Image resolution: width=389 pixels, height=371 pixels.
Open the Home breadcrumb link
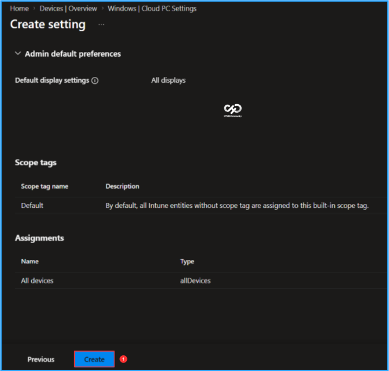(x=19, y=8)
